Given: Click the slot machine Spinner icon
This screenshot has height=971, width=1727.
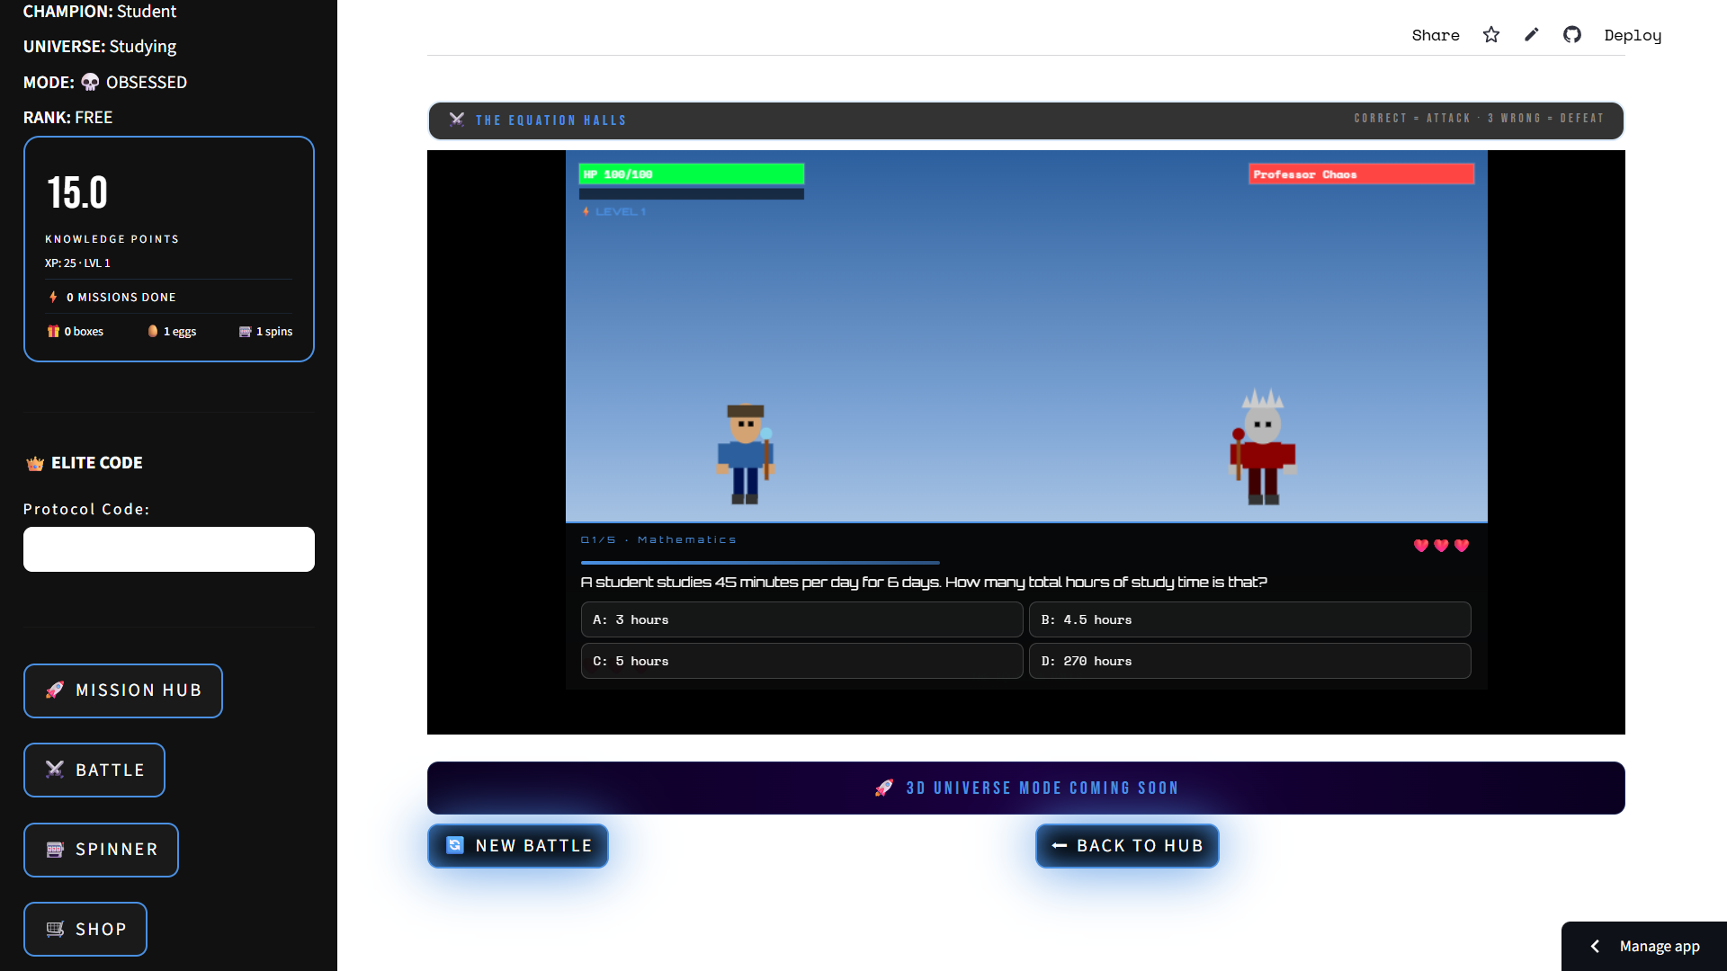Looking at the screenshot, I should point(55,850).
